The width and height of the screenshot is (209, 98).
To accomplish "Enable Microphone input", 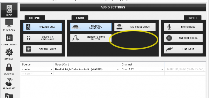I will (x=183, y=27).
